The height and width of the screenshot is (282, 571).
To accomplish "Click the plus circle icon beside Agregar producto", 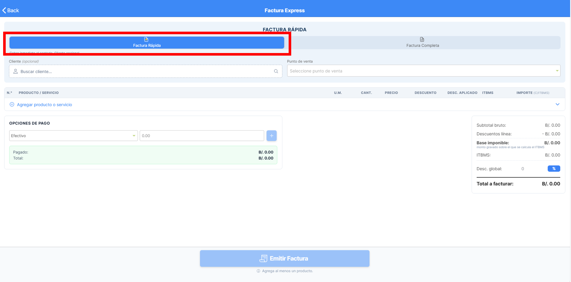I will (12, 104).
